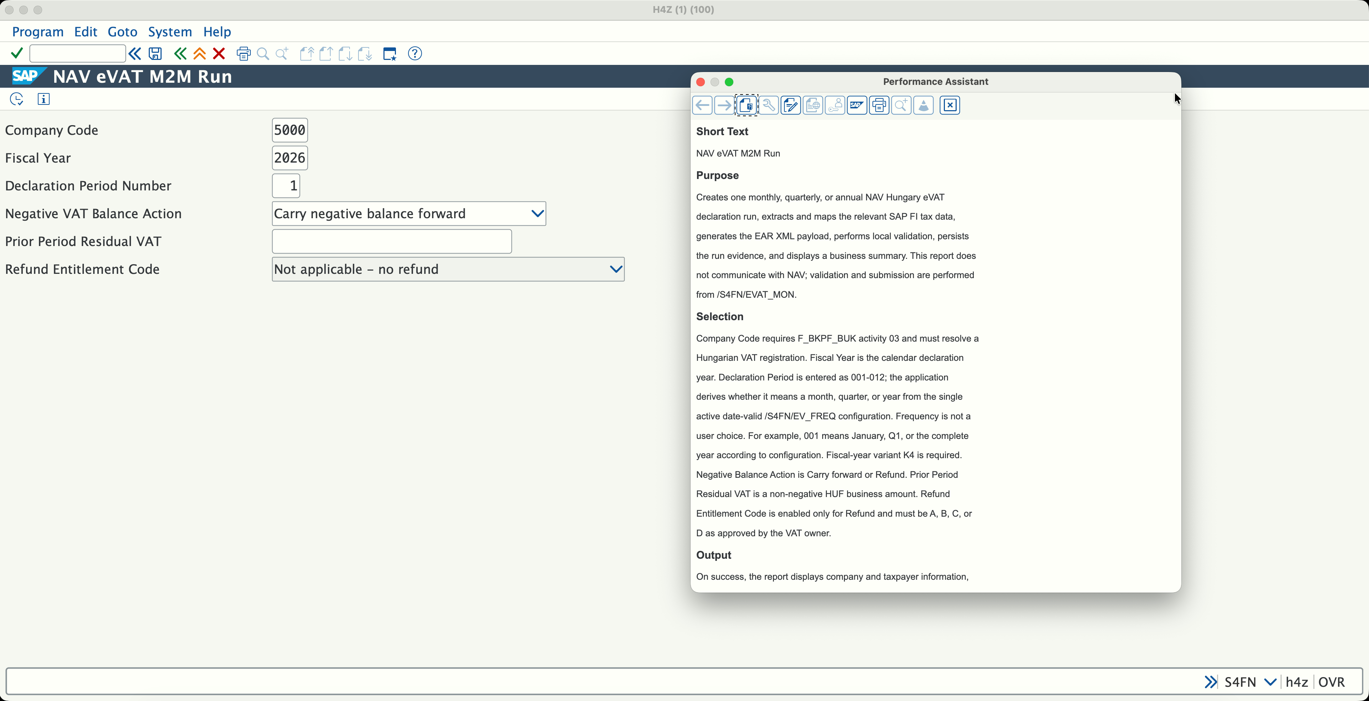Viewport: 1369px width, 701px height.
Task: Click the red close button of Performance Assistant
Action: point(701,82)
